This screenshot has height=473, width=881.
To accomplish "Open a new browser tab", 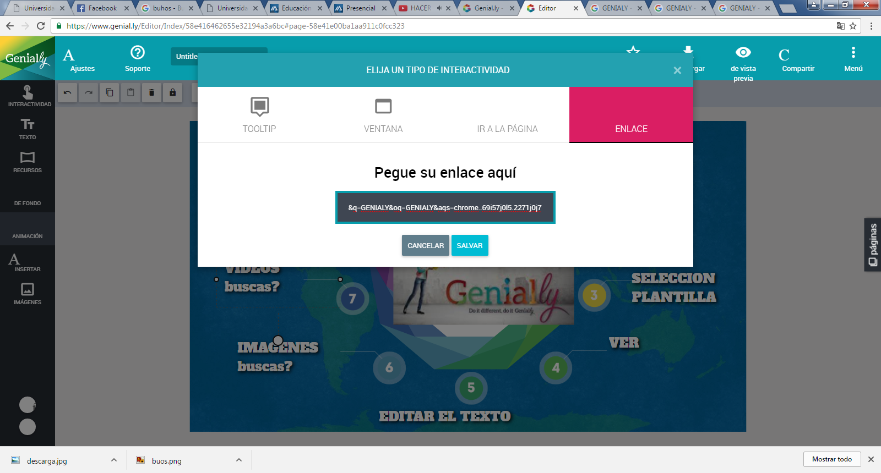I will tap(788, 8).
